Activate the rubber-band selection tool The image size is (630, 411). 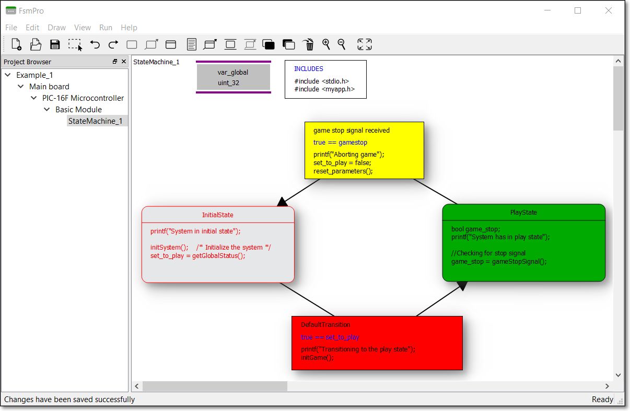[75, 44]
